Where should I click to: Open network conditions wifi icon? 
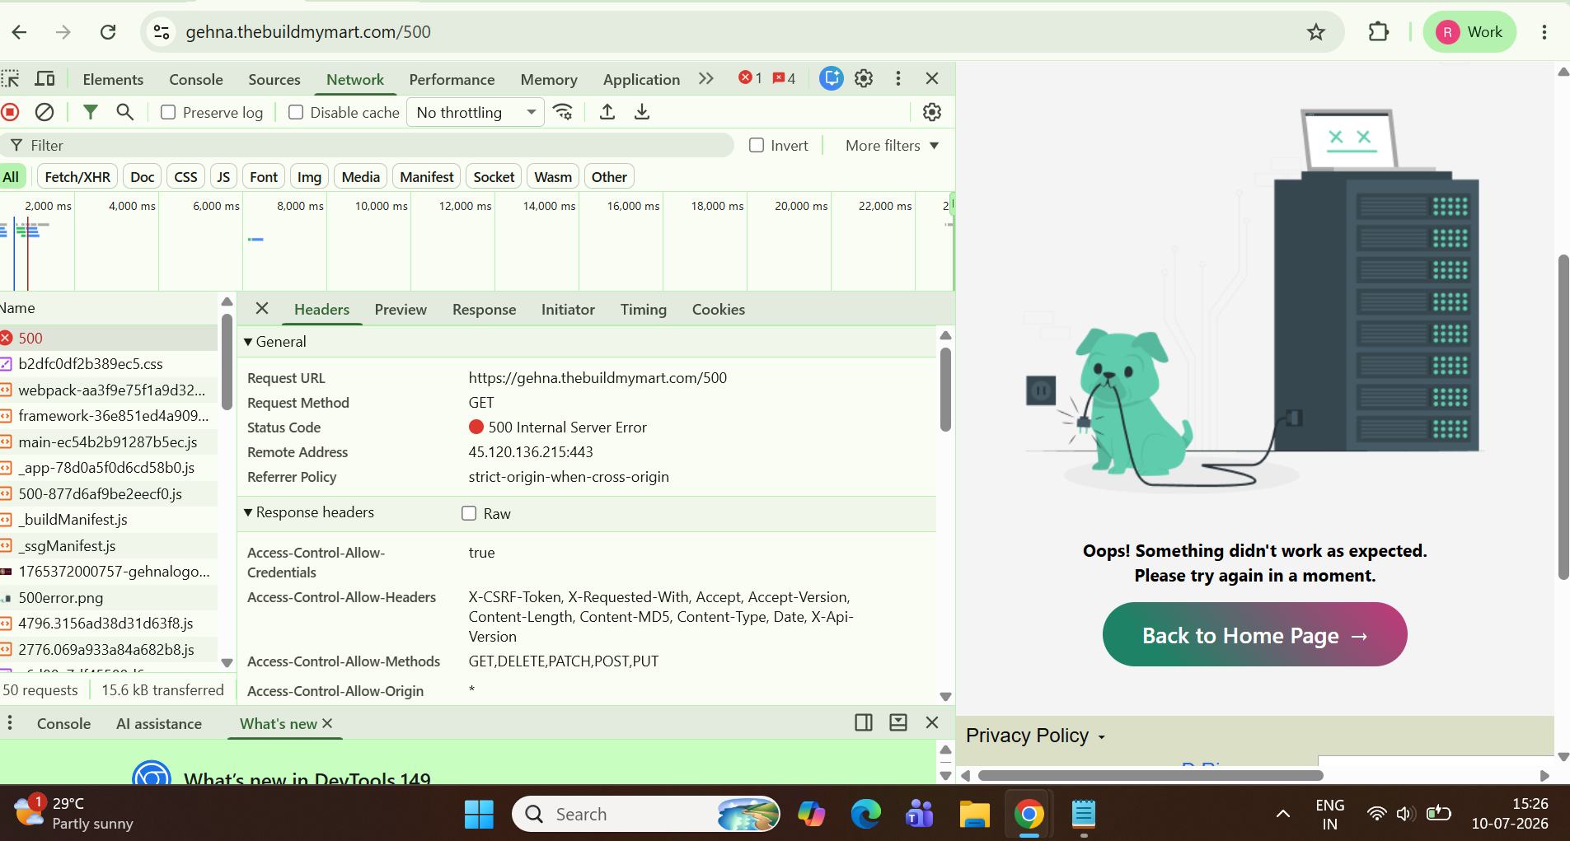tap(563, 112)
